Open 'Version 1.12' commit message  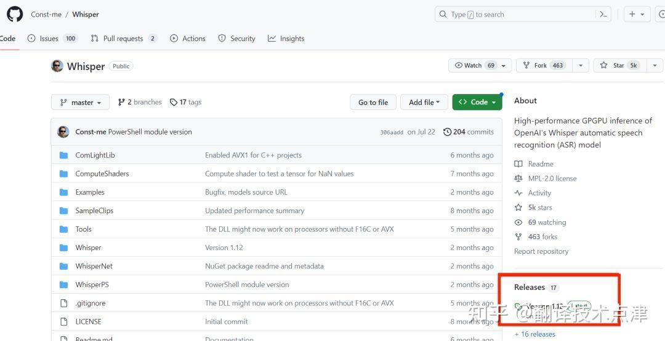click(x=224, y=248)
